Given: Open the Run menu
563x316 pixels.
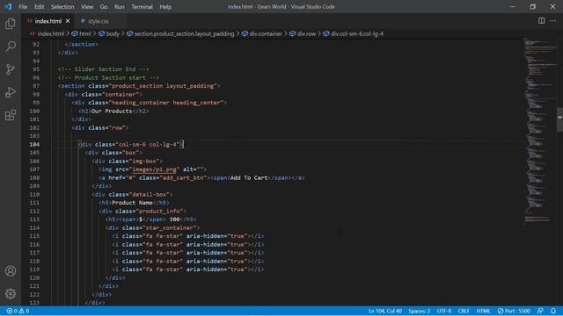Looking at the screenshot, I should point(120,7).
